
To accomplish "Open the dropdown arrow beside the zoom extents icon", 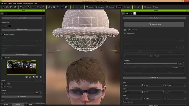I will 68,8.
